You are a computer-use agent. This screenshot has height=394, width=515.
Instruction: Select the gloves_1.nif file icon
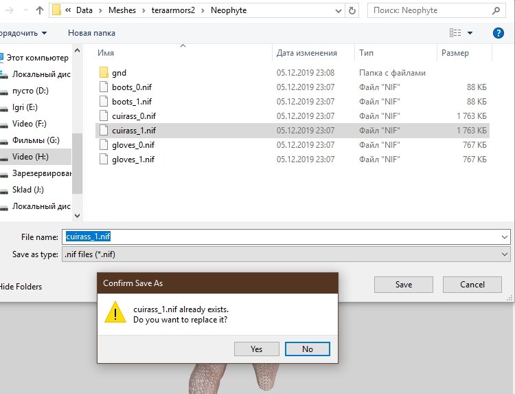pos(104,159)
